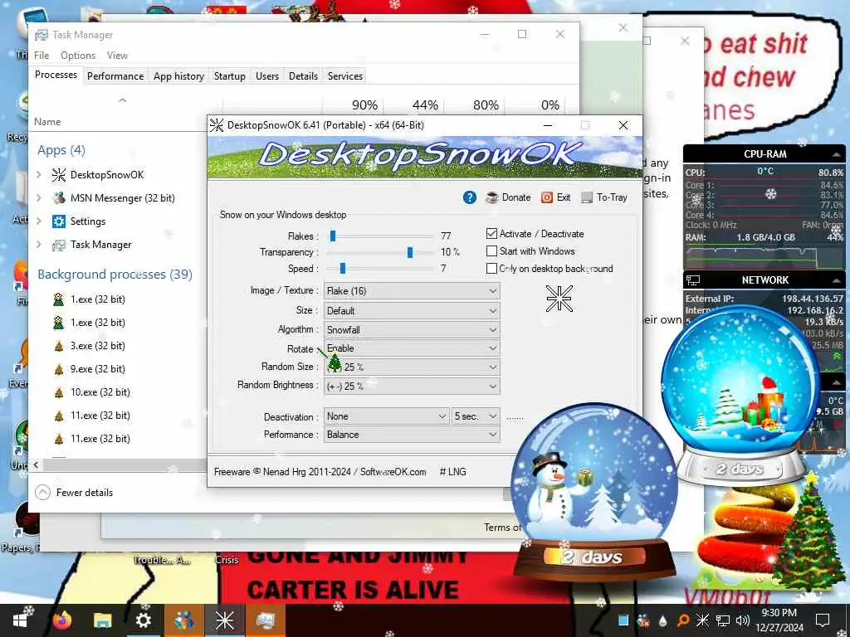The image size is (850, 637).
Task: Click the taskbar clock showing 9:30 PM
Action: click(779, 620)
